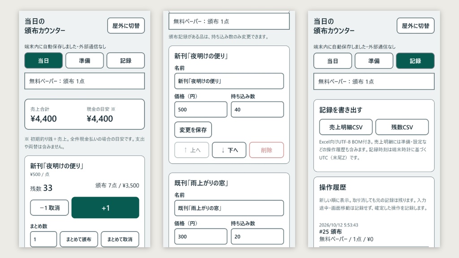Edit the 持ち込み数 field showing 40
The width and height of the screenshot is (459, 258).
coord(257,109)
